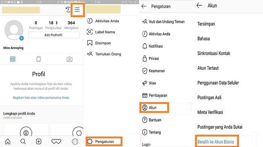The image size is (263, 147).
Task: Go back from the Pengaturan screen
Action: click(x=144, y=6)
